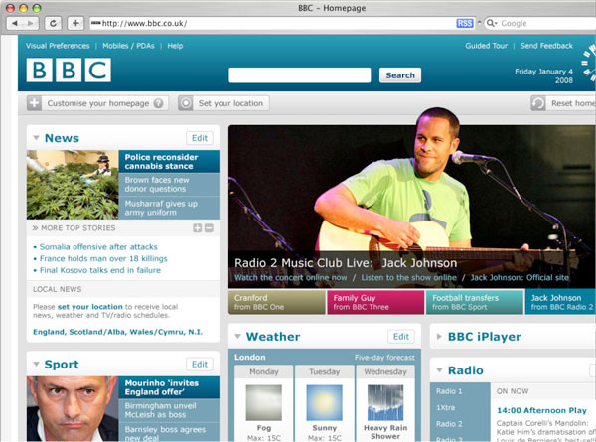Click Listen to the show online link
Viewport: 596px width, 442px height.
tap(408, 277)
